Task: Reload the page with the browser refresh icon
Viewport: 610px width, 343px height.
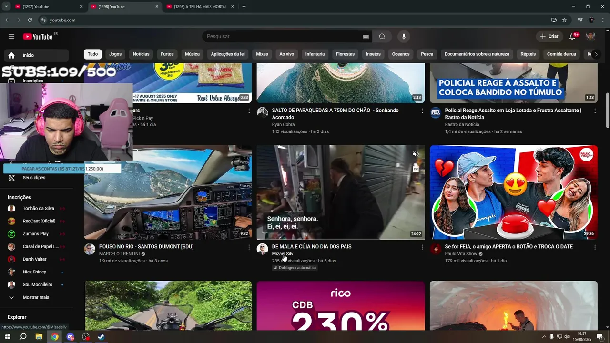Action: point(30,20)
